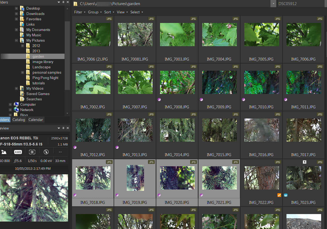The image size is (327, 229).
Task: Click the edited-image badge on IMG_7020.JPG
Action: click(x=159, y=195)
